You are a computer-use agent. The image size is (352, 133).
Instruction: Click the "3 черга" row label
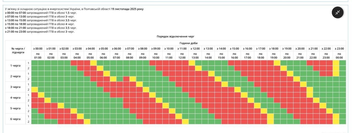(15, 87)
